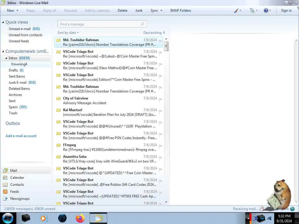299x224 pixels.
Task: Open the colorizer dropdown arrow
Action: pyautogui.click(x=240, y=10)
